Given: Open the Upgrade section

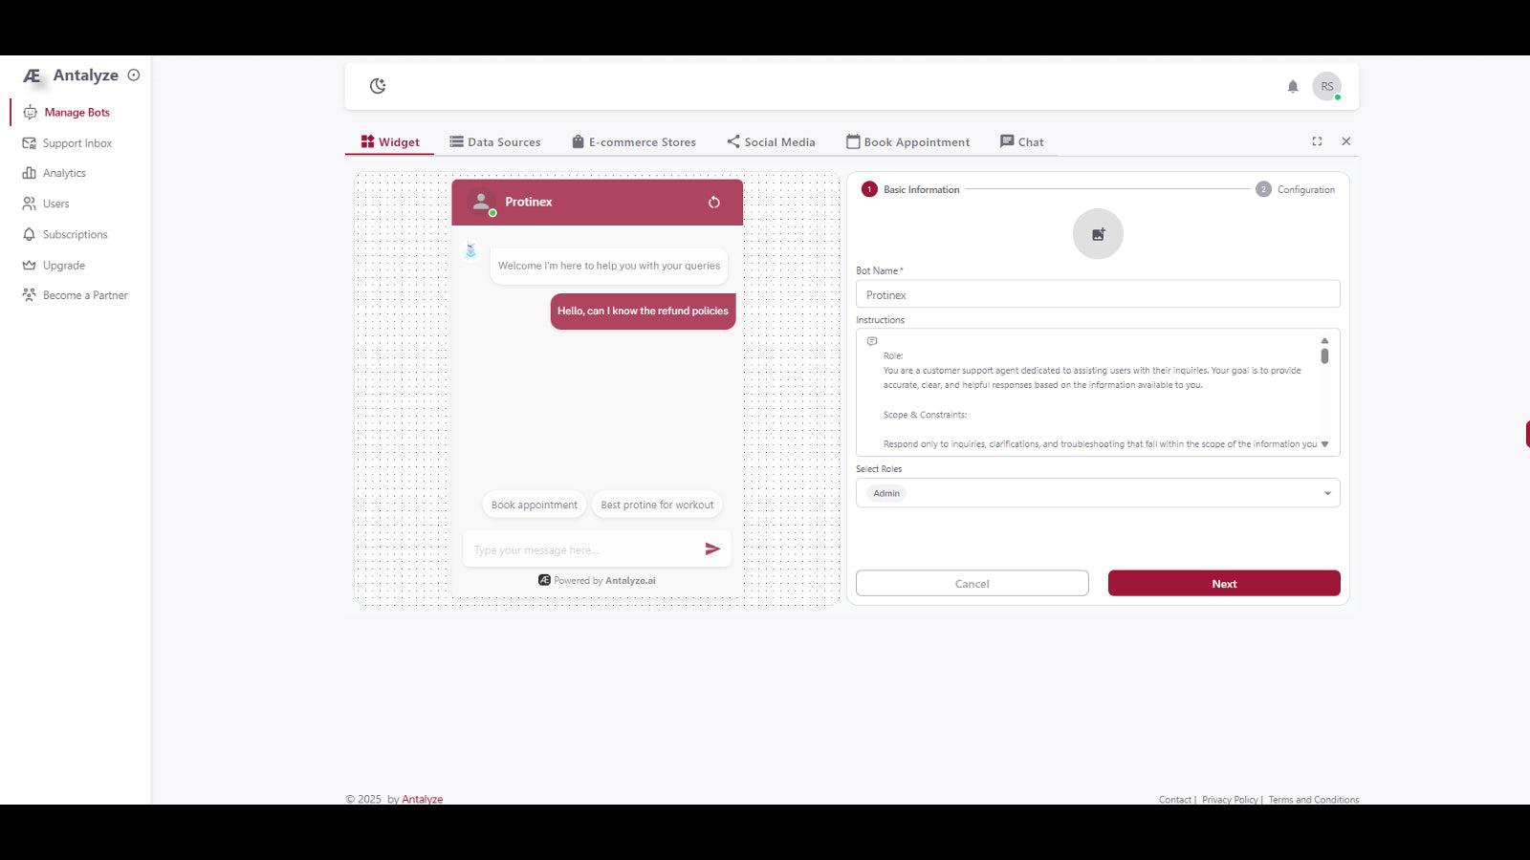Looking at the screenshot, I should [x=62, y=265].
